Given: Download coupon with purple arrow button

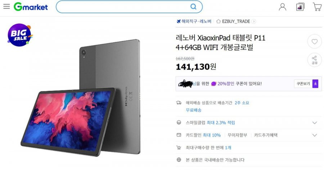Looking at the screenshot, I should (315, 83).
